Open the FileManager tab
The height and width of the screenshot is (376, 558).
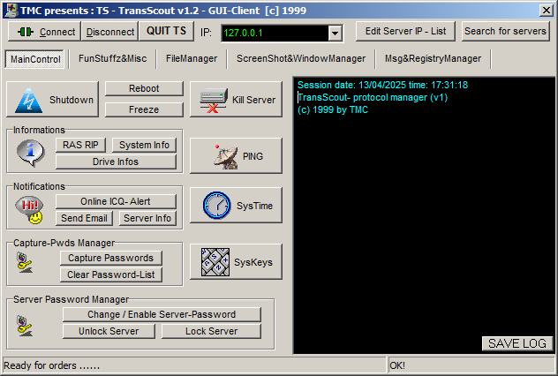click(x=192, y=59)
